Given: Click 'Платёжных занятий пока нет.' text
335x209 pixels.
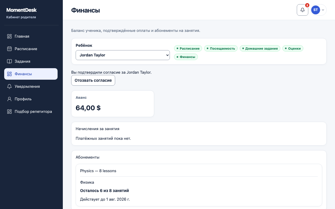Looking at the screenshot, I should (x=103, y=138).
